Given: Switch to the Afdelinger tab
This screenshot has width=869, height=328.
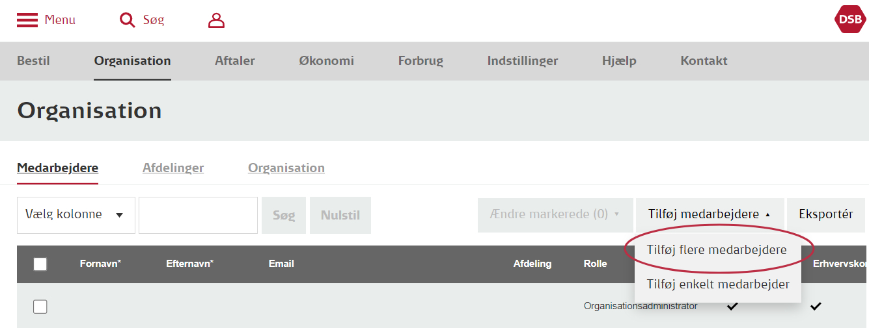Looking at the screenshot, I should point(173,168).
